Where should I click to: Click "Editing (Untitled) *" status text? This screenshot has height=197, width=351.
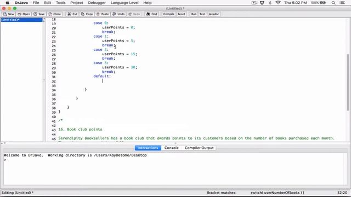coord(18,193)
